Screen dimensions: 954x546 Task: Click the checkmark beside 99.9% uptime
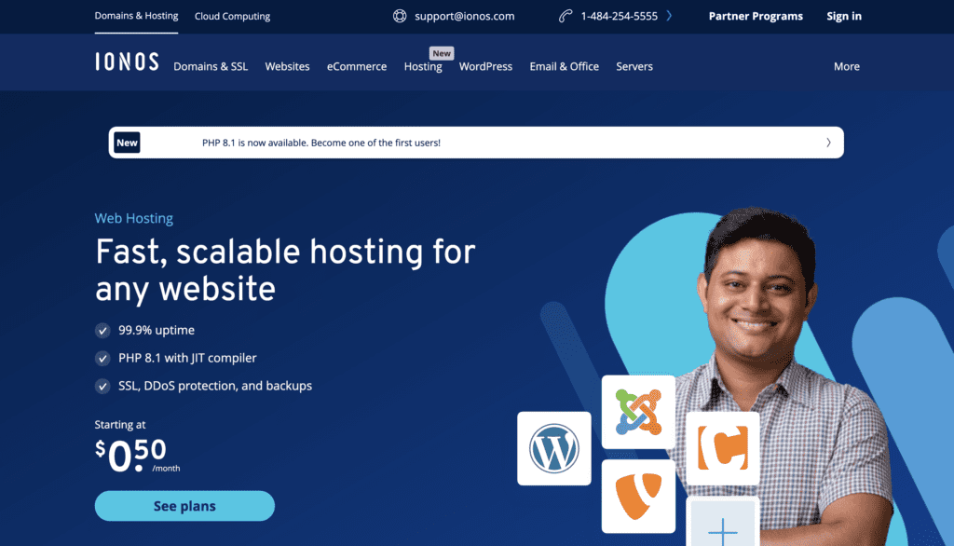[x=102, y=330]
